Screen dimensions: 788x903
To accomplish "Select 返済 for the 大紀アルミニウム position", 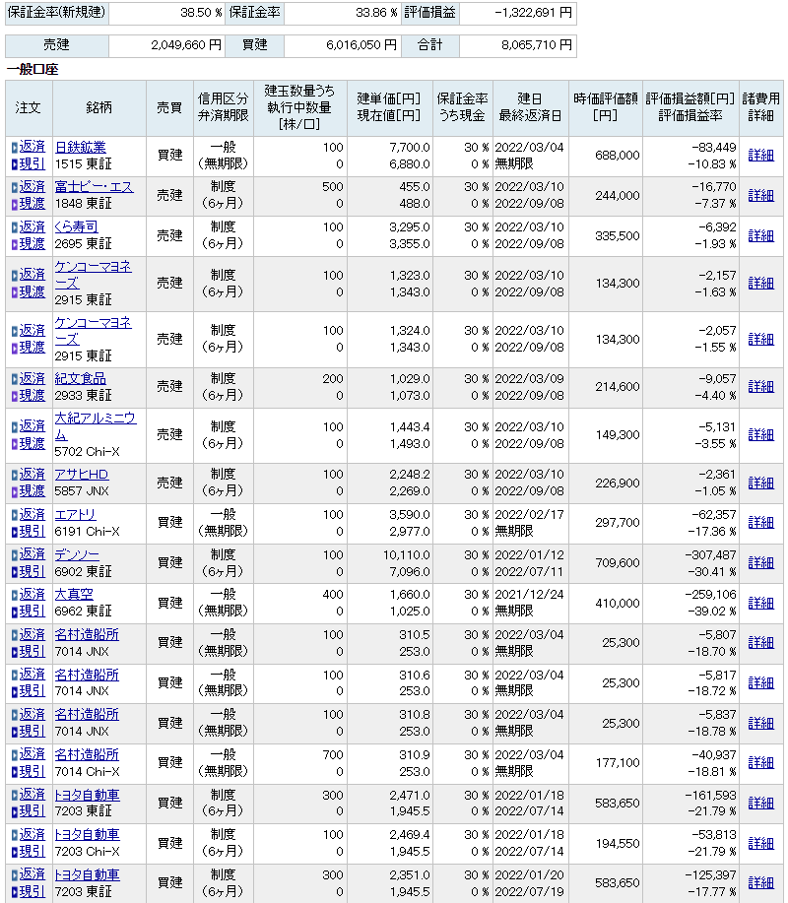I will coord(33,426).
